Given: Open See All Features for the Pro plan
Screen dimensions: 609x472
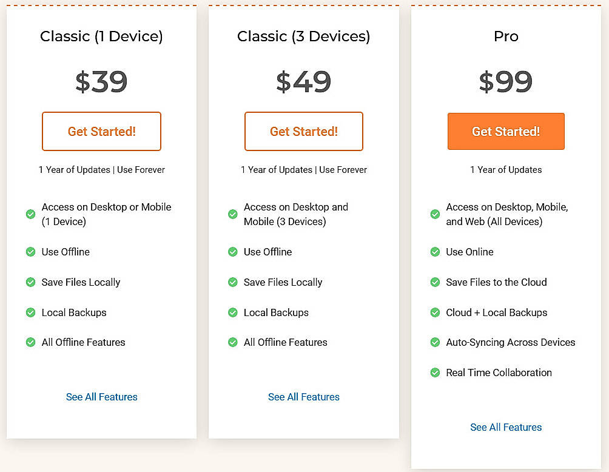Looking at the screenshot, I should [x=506, y=427].
